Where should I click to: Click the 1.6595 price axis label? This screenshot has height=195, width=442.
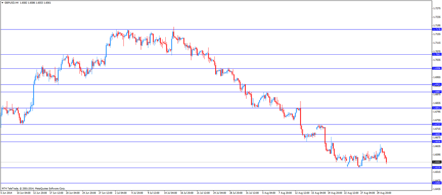(x=436, y=154)
